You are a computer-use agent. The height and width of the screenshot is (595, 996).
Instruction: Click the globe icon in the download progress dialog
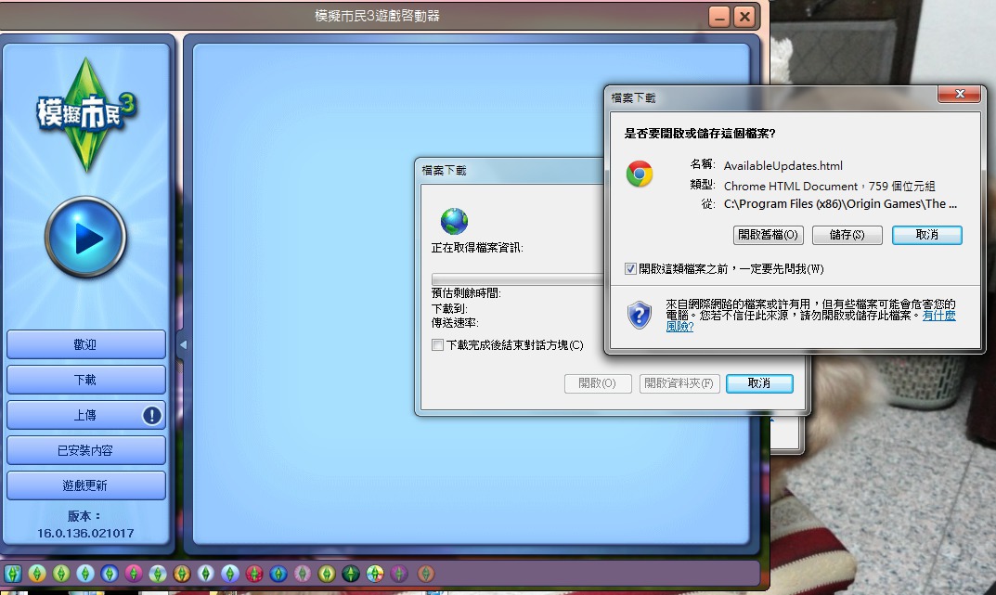click(454, 221)
